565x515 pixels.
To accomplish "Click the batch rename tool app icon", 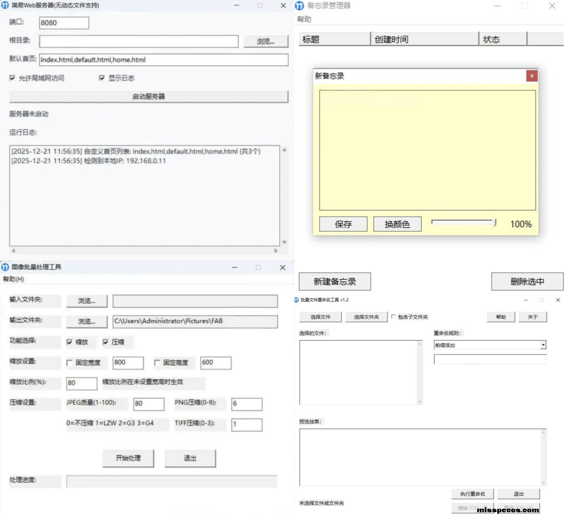I will (x=297, y=300).
